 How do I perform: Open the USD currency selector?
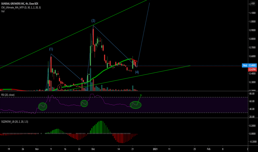coord(253,3)
